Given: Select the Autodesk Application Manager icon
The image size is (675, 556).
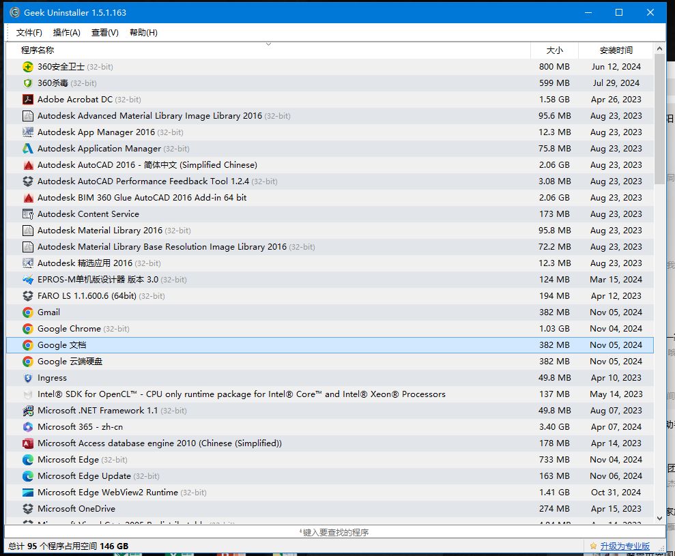Looking at the screenshot, I should pos(27,149).
